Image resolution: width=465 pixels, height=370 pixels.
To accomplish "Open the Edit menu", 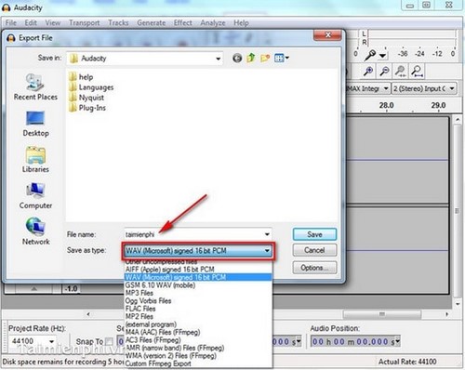I will [x=31, y=23].
